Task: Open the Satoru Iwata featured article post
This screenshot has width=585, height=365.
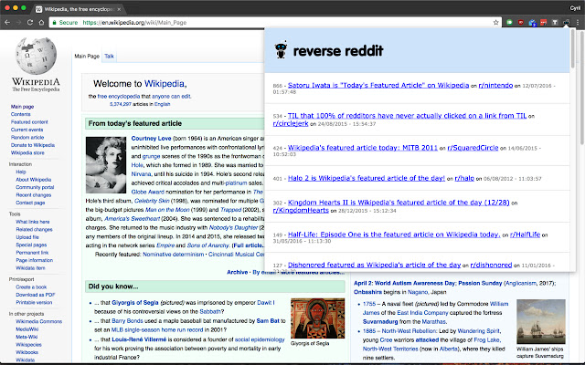Action: point(378,85)
